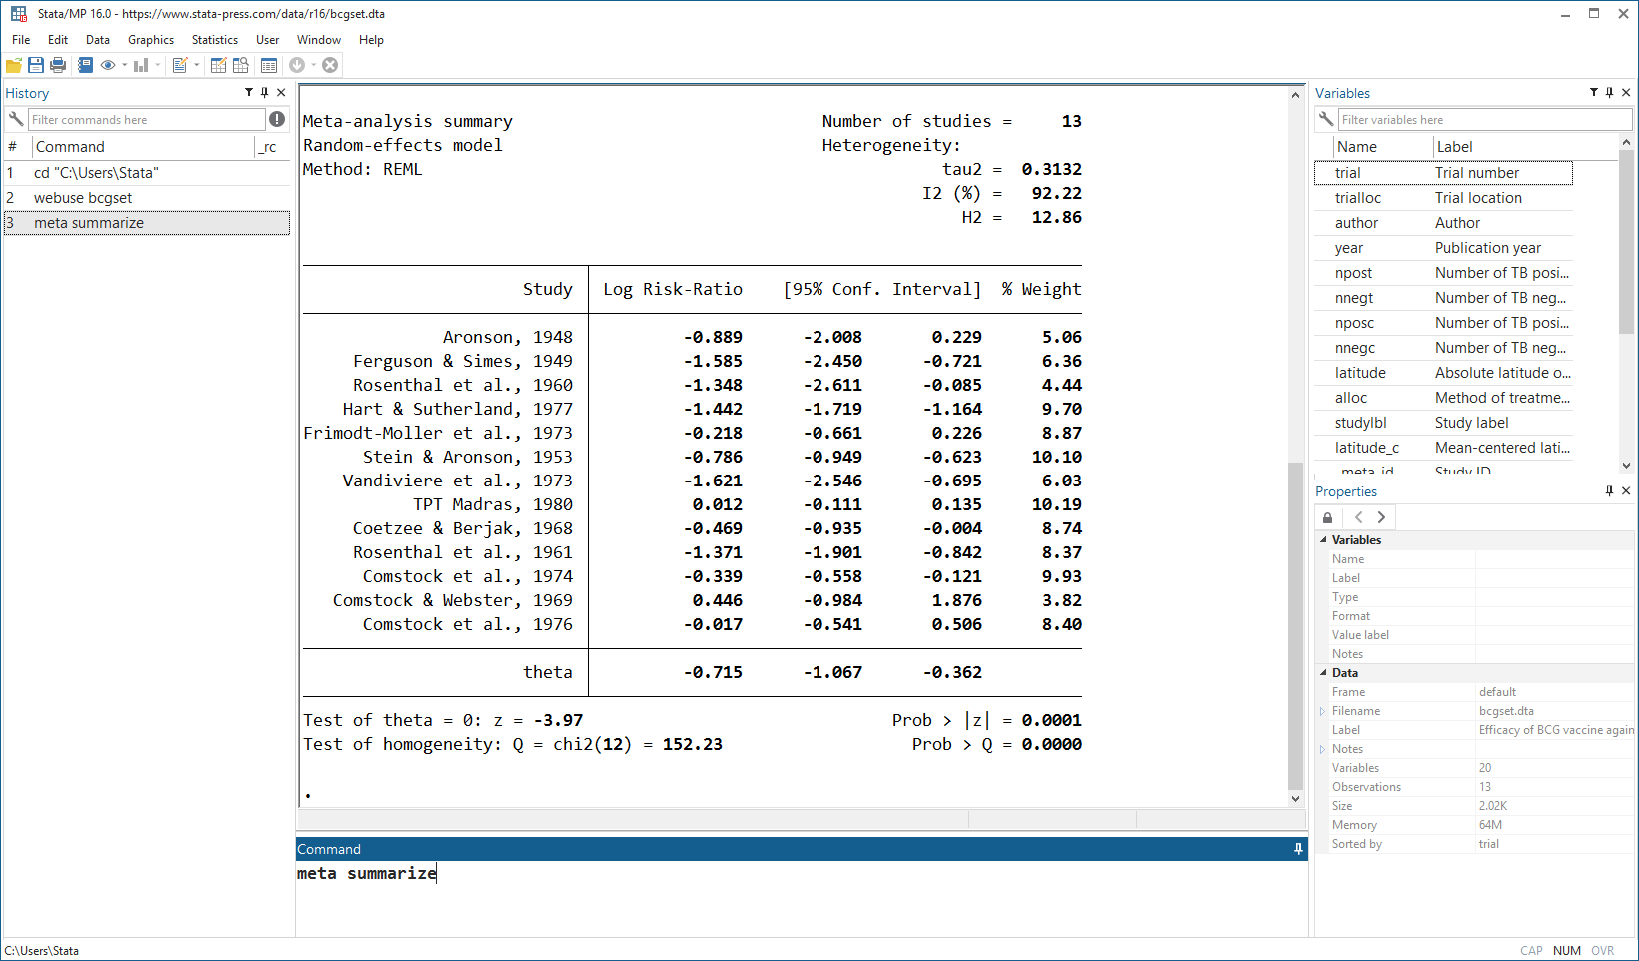
Task: Pin the Command window
Action: pos(1298,849)
